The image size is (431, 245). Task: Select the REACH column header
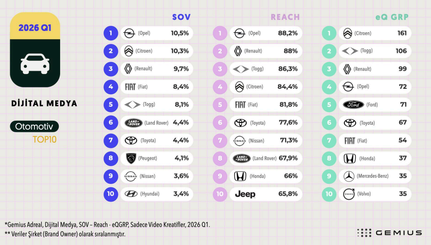coord(285,17)
